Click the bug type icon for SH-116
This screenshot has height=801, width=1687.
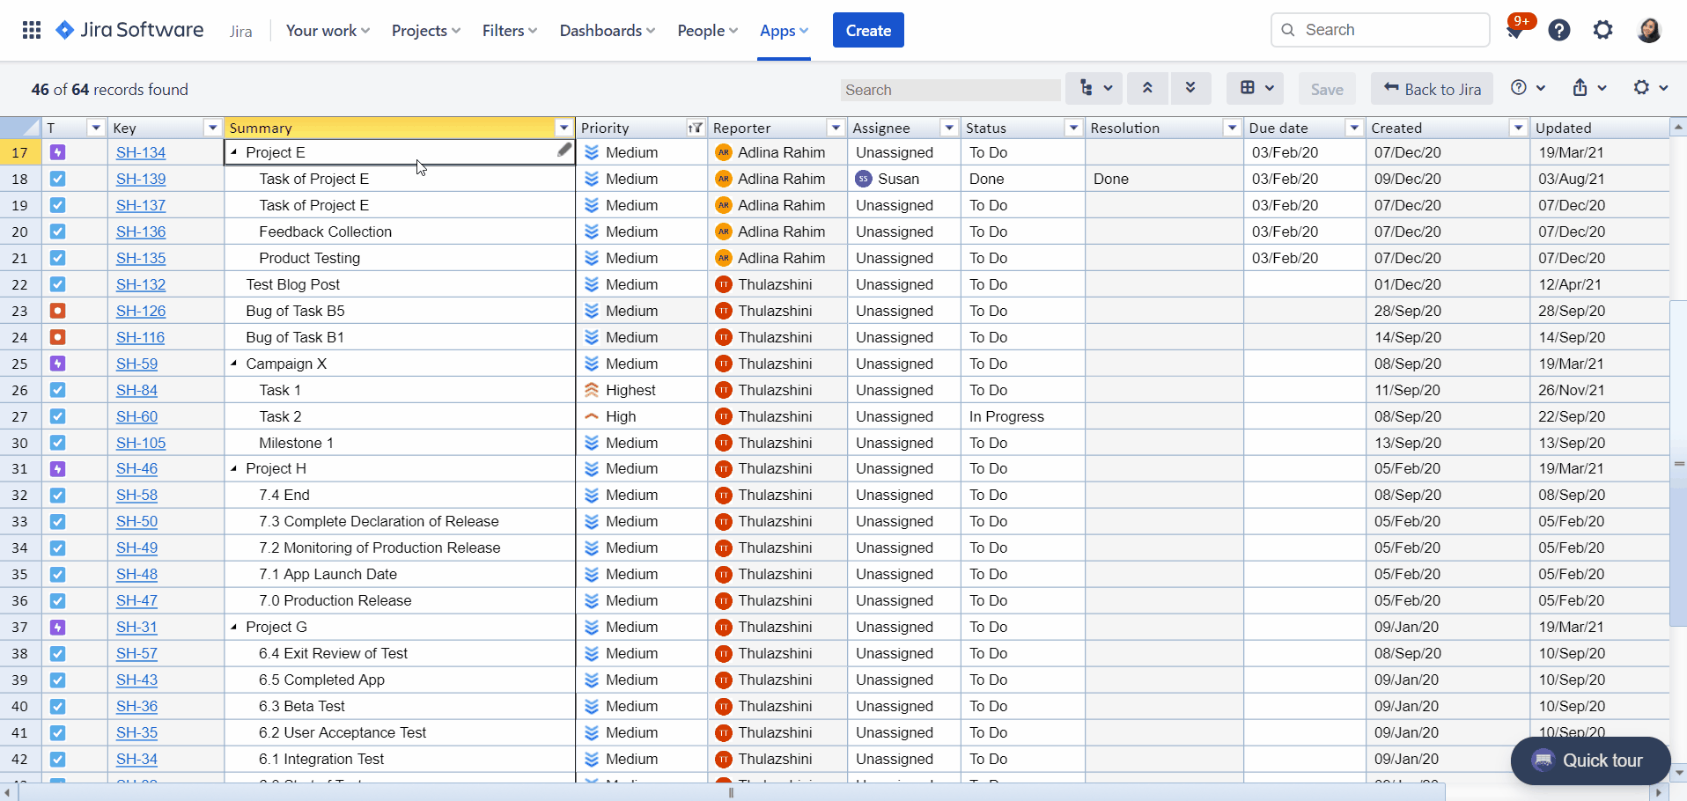point(57,337)
